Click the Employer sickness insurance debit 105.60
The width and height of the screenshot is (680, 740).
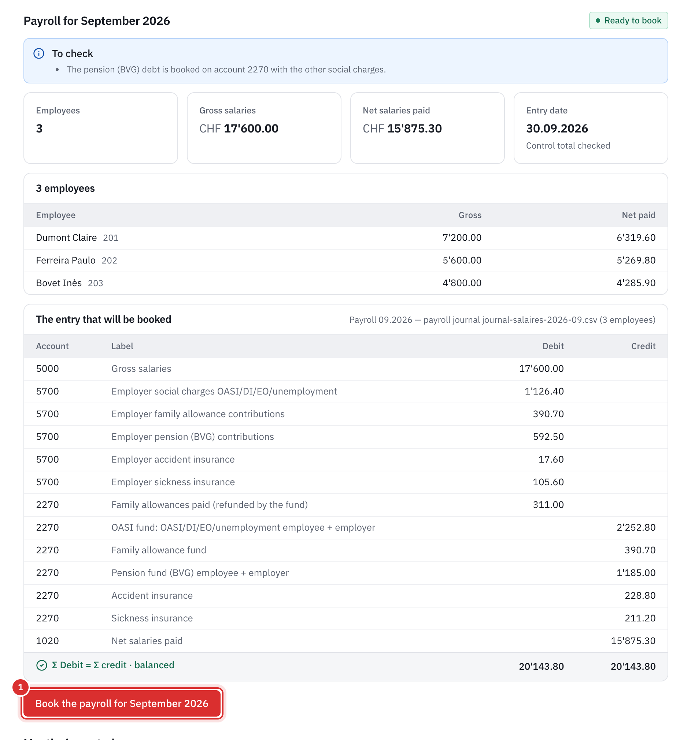pos(548,482)
